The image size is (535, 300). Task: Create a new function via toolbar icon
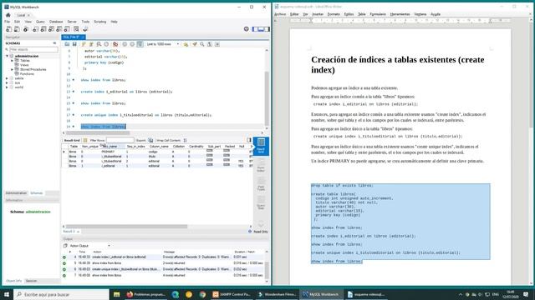67,29
